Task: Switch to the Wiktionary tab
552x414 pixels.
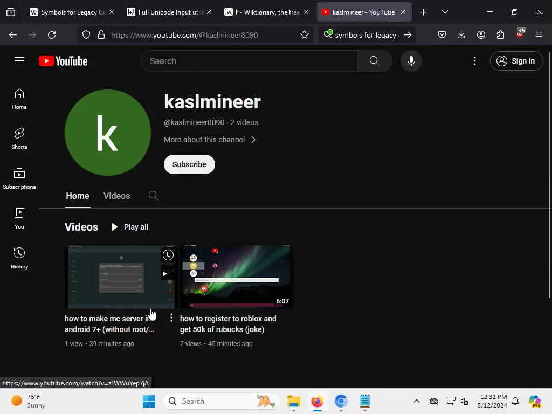Action: point(262,12)
